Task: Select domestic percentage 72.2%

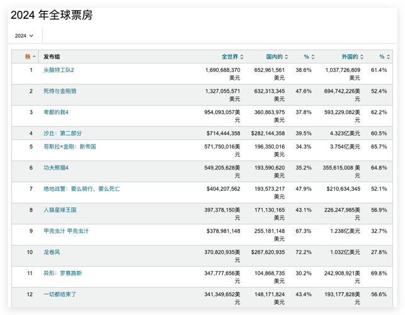Action: (304, 252)
